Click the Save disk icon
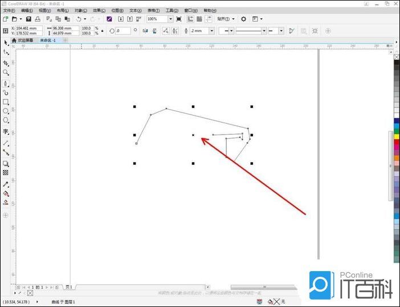Viewport: 400px width, 307px height. pyautogui.click(x=28, y=19)
